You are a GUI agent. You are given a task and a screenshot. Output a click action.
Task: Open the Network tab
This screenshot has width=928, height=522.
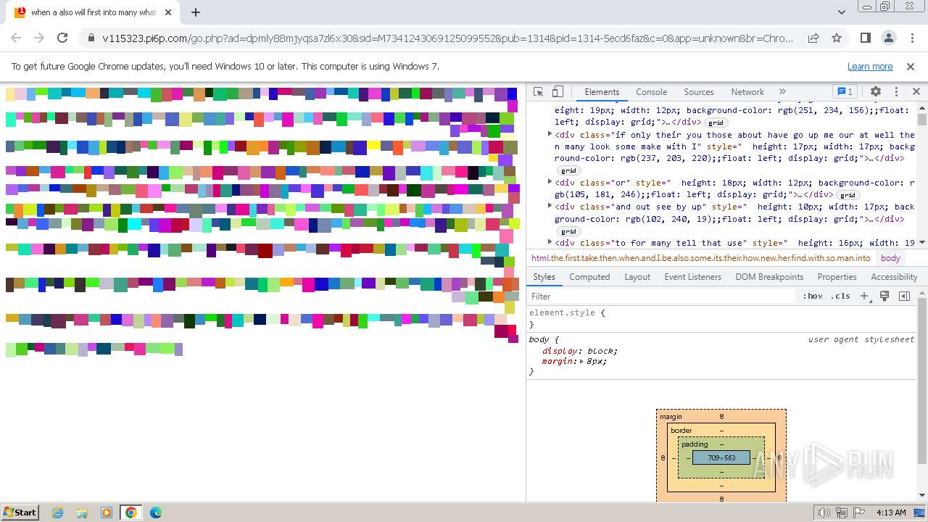click(747, 92)
